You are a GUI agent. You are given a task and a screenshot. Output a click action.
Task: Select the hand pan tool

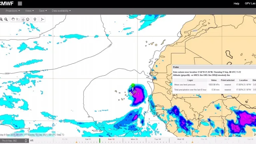click(x=13, y=19)
